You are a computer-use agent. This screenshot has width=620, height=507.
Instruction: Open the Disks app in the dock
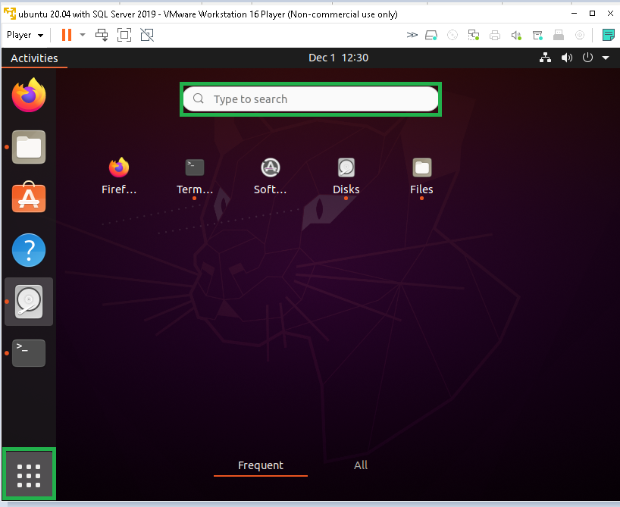click(29, 302)
